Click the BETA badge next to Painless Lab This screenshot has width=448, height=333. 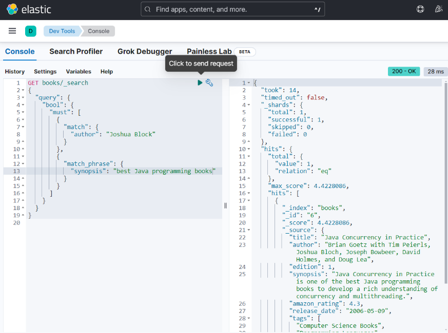245,52
